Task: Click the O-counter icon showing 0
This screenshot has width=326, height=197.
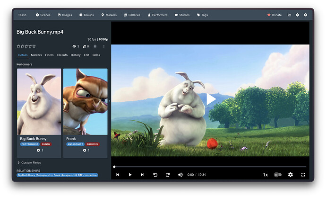Action: tap(85, 46)
